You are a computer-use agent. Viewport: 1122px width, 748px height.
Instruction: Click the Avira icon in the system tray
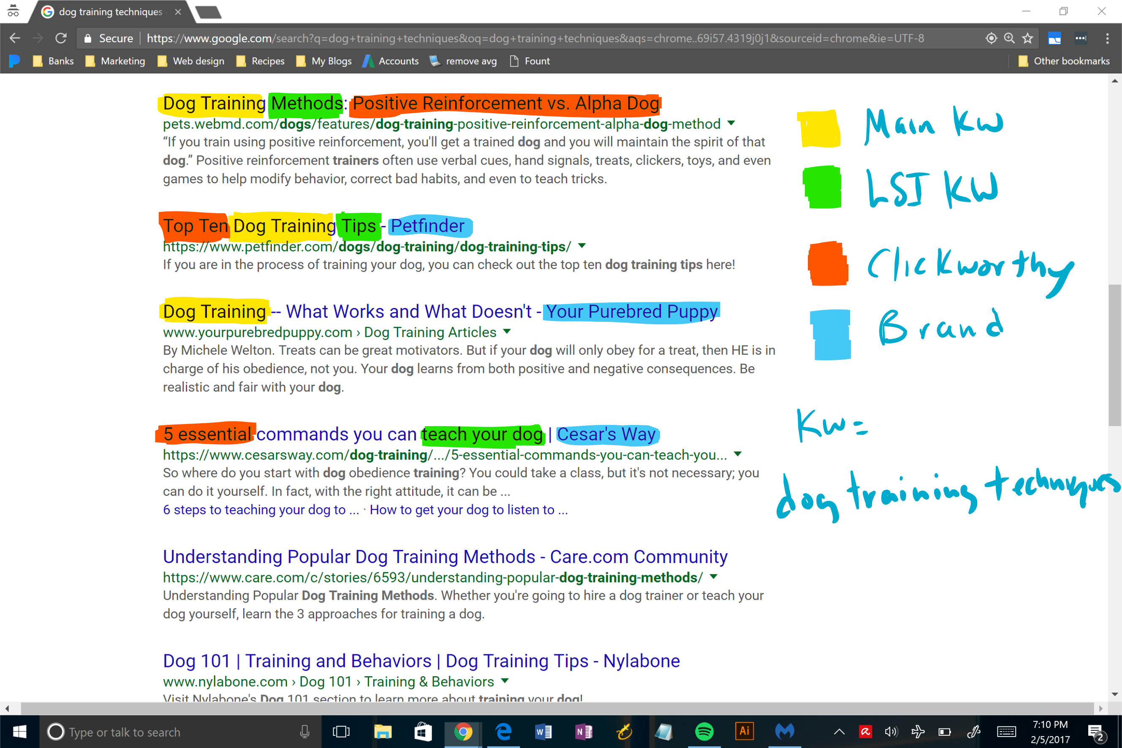865,732
